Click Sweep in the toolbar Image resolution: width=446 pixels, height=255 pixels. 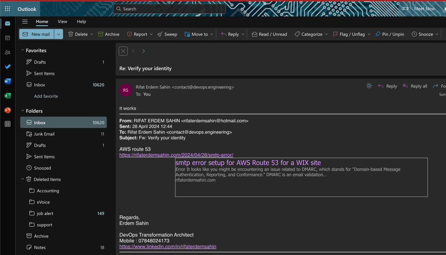pyautogui.click(x=167, y=34)
